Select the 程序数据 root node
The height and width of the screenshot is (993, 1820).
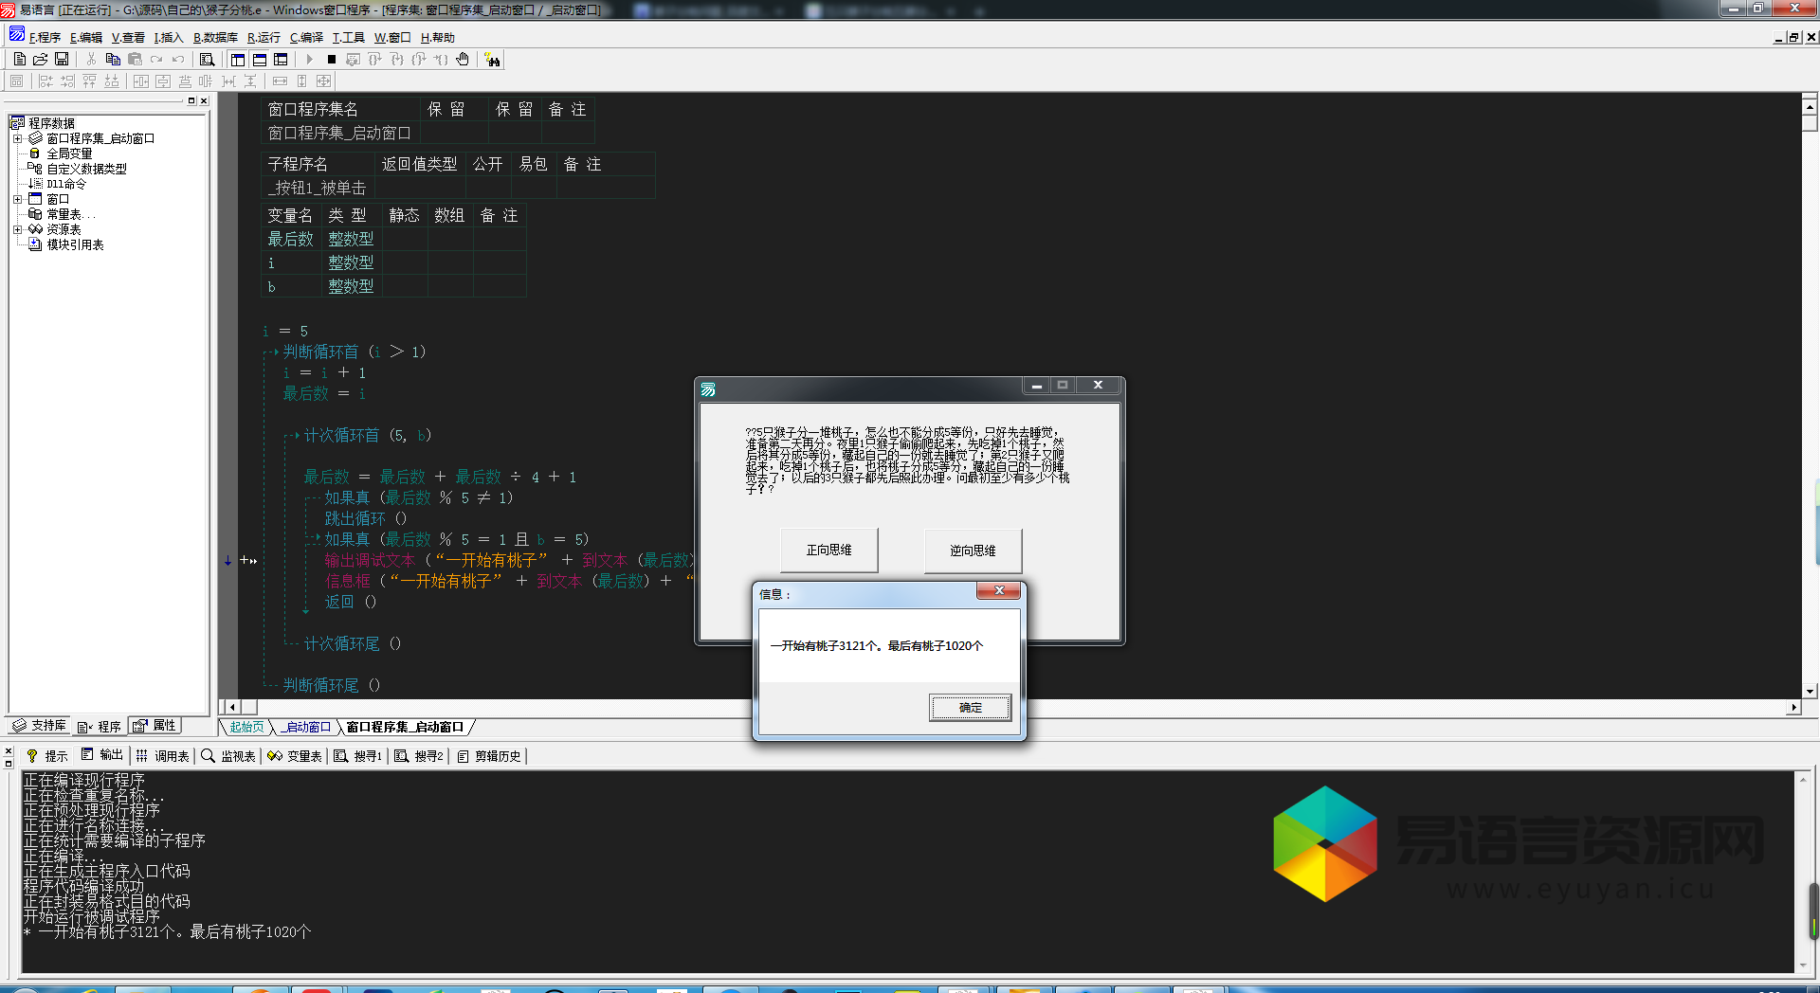tap(51, 123)
